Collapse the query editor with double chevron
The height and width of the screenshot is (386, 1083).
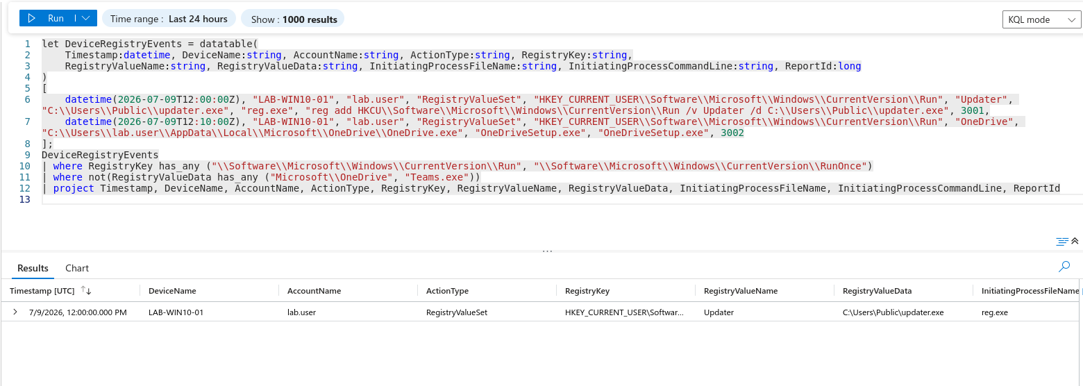(1075, 241)
